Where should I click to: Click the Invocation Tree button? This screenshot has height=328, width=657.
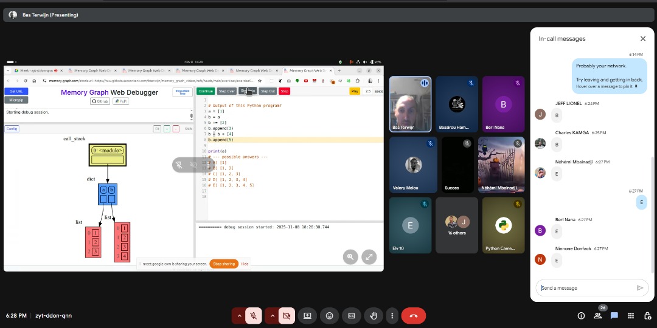pyautogui.click(x=182, y=92)
